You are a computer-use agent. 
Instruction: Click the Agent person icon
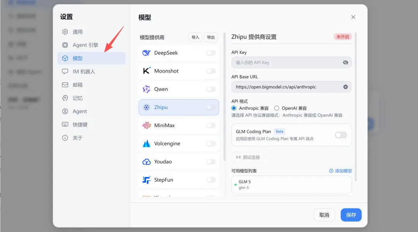65,111
